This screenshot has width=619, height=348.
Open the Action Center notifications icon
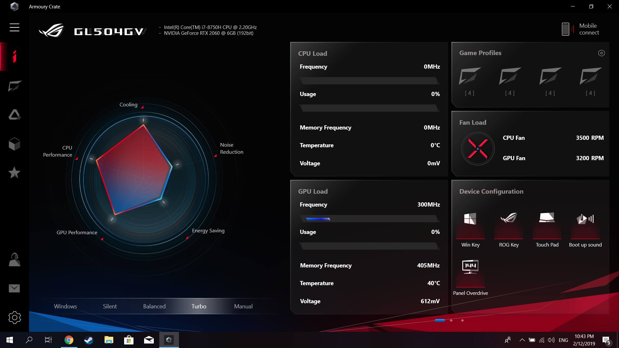(x=606, y=340)
